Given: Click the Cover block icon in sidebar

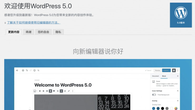Looking at the screenshot, I should [154, 81].
